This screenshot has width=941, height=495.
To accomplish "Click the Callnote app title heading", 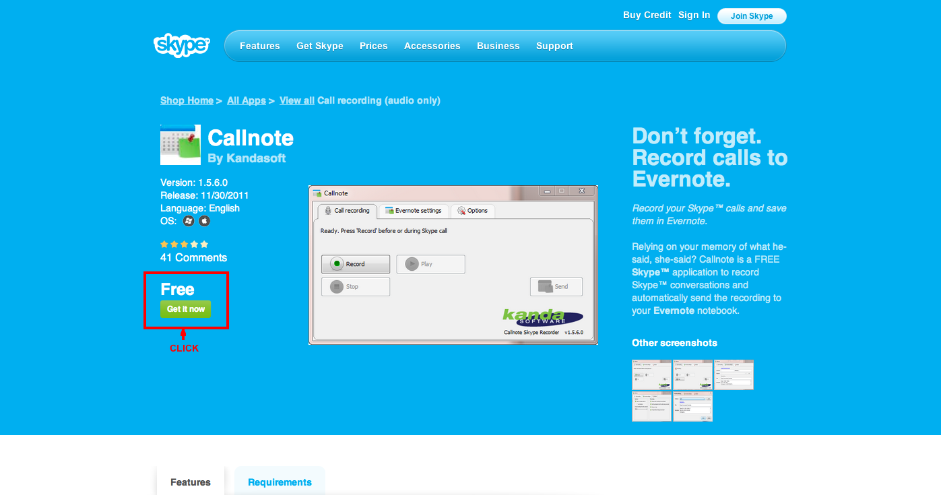I will pos(251,138).
